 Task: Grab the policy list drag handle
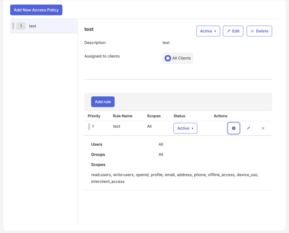pyautogui.click(x=13, y=26)
